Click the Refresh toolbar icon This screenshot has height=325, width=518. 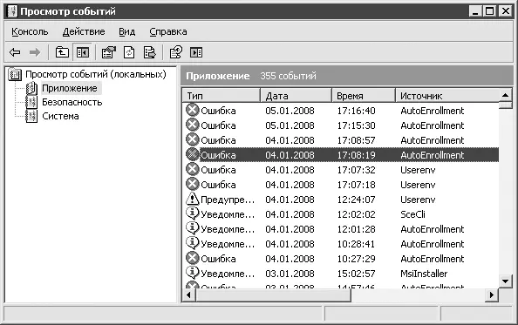point(129,52)
